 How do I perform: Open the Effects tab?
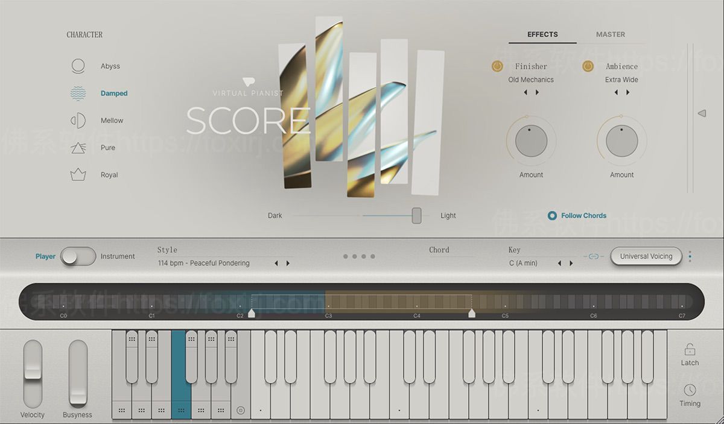542,34
